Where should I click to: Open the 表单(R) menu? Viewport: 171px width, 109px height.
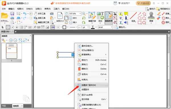point(47,9)
